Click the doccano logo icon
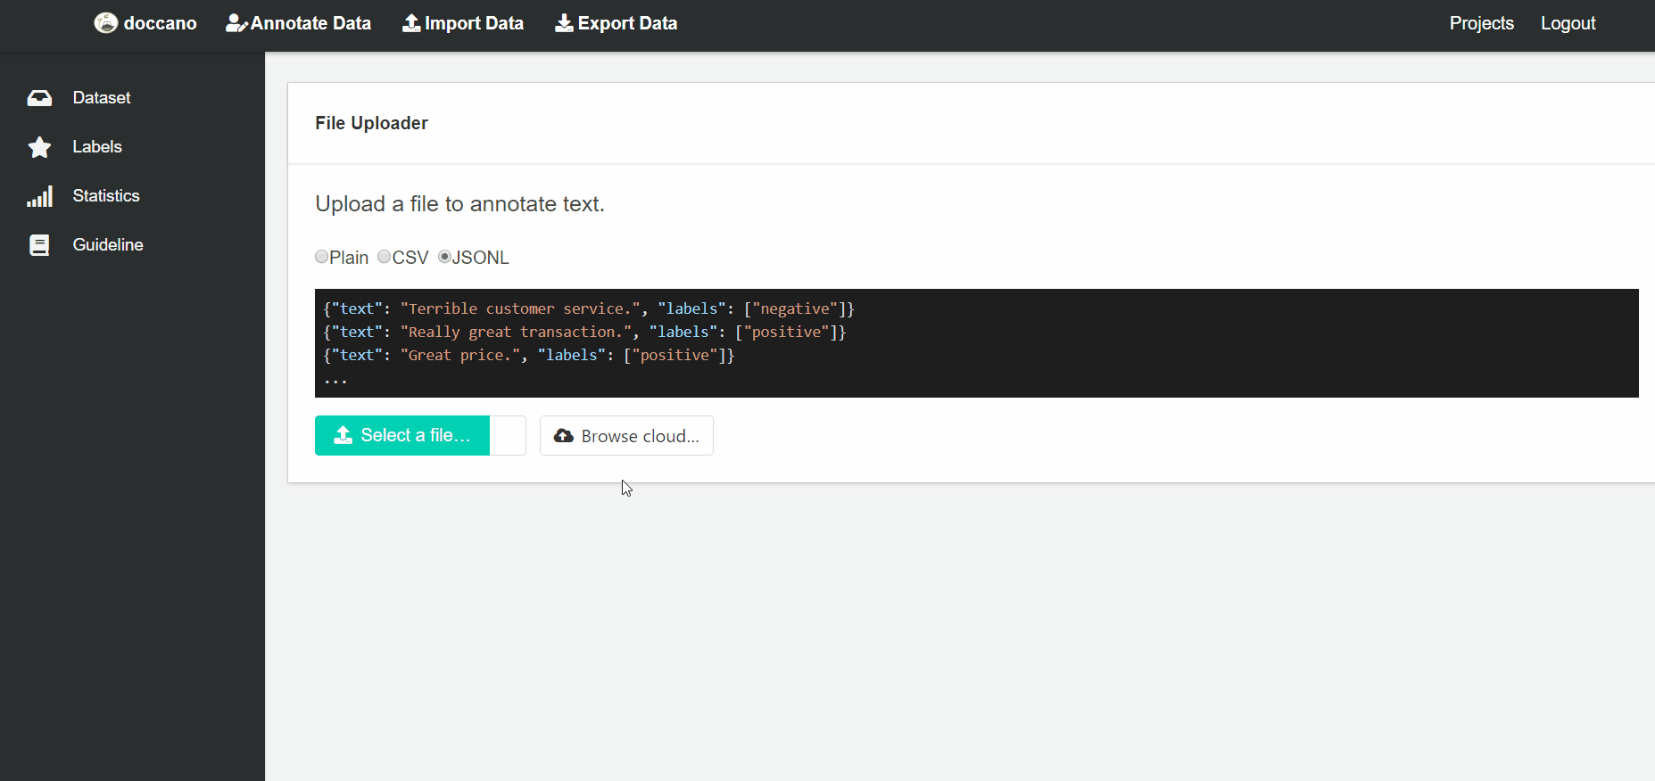 [106, 23]
